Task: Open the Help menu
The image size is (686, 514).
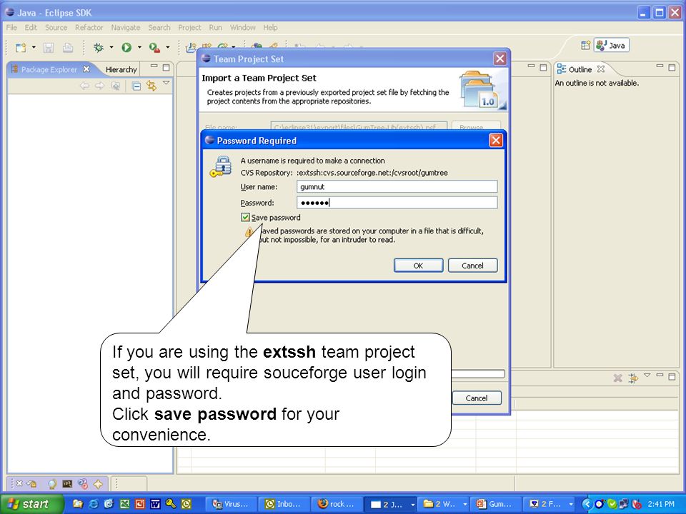Action: click(270, 28)
